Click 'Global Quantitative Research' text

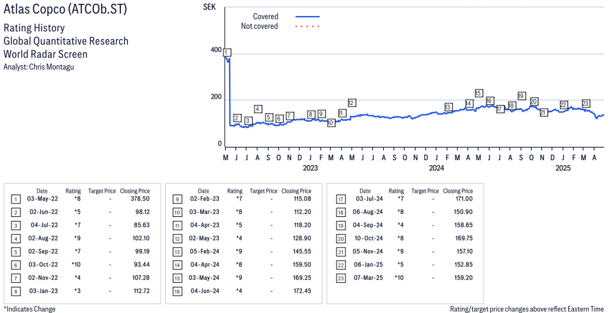point(66,42)
